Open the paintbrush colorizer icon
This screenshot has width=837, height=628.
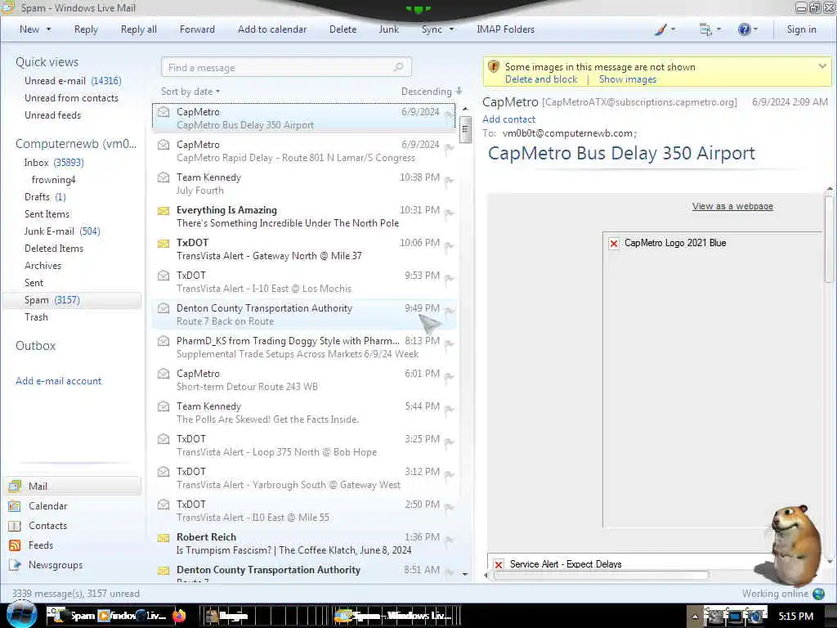[660, 30]
